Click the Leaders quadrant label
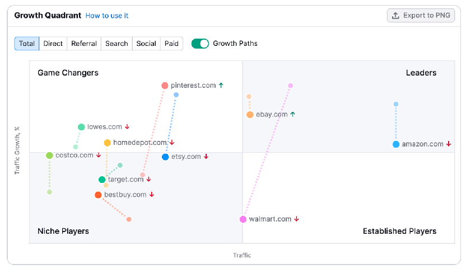This screenshot has width=466, height=269. pyautogui.click(x=421, y=73)
